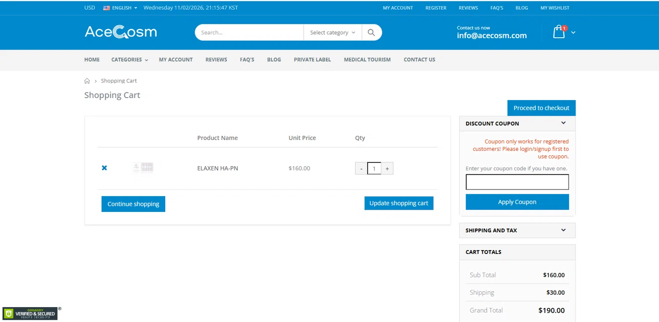Click Apply Coupon button
Image resolution: width=659 pixels, height=322 pixels.
tap(517, 202)
